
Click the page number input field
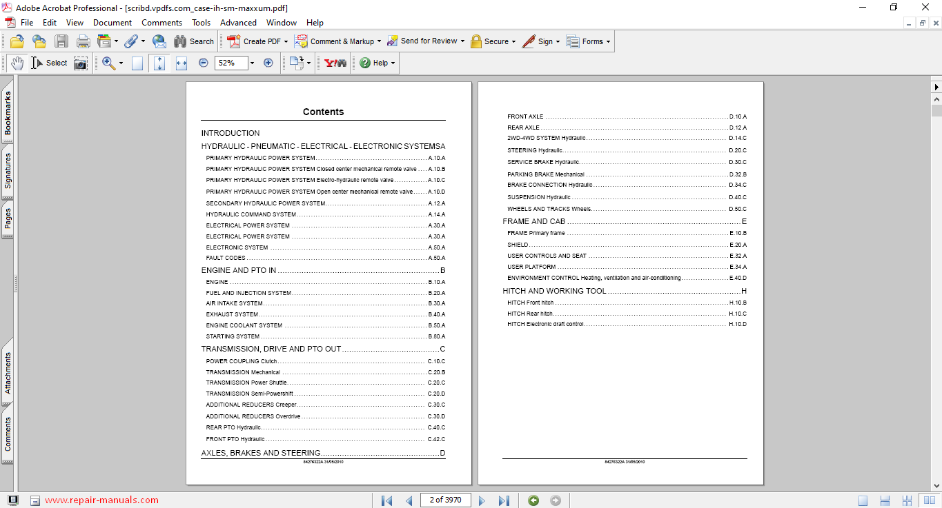[445, 500]
